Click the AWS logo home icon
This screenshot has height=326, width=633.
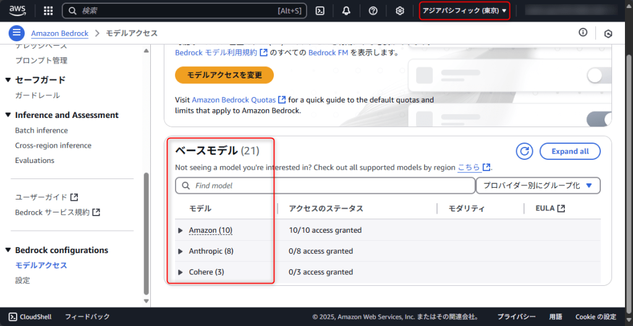(x=17, y=10)
